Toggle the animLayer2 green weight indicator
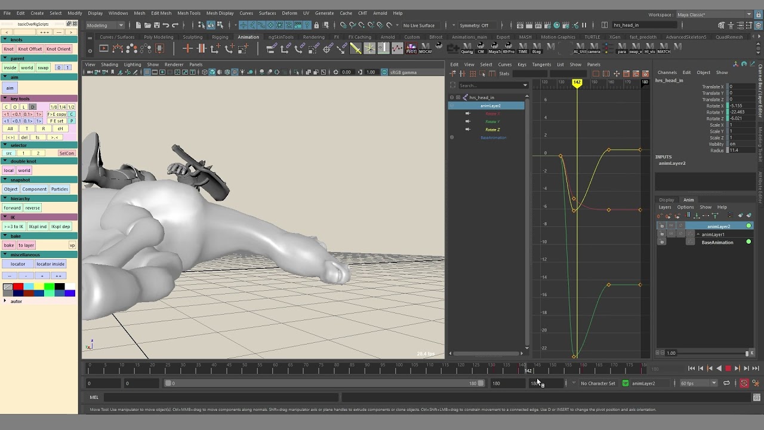 click(748, 226)
